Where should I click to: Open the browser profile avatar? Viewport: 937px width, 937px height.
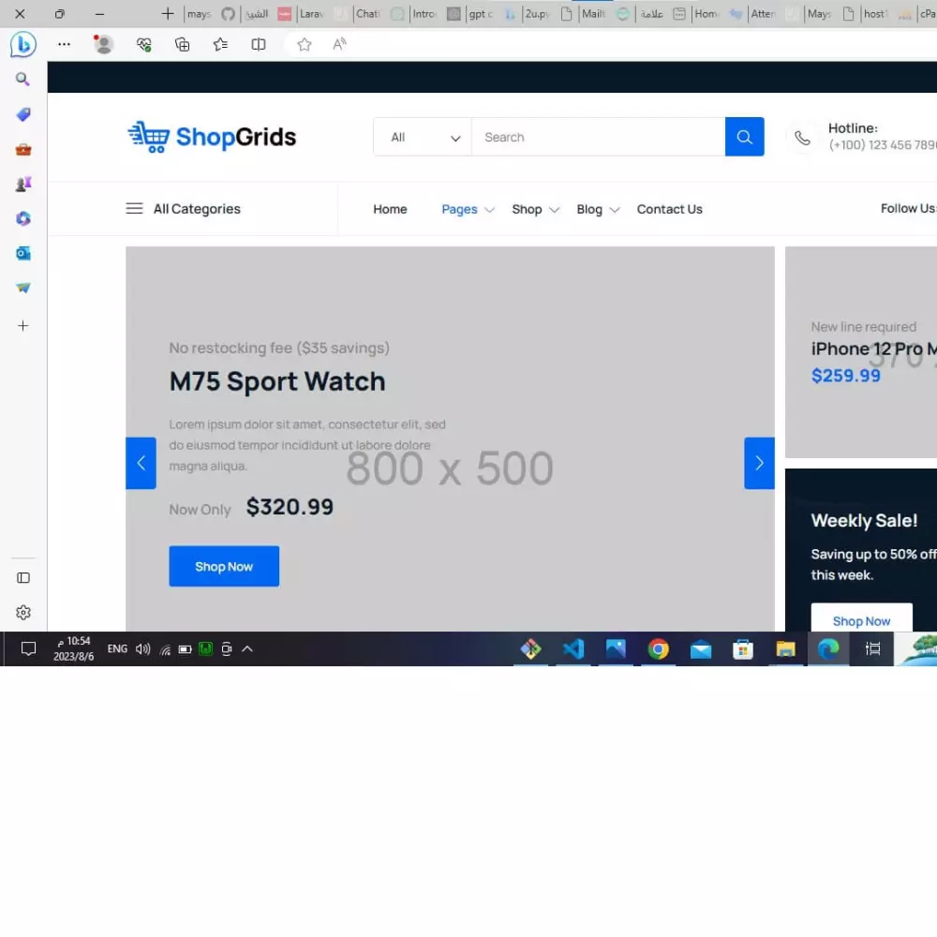103,44
